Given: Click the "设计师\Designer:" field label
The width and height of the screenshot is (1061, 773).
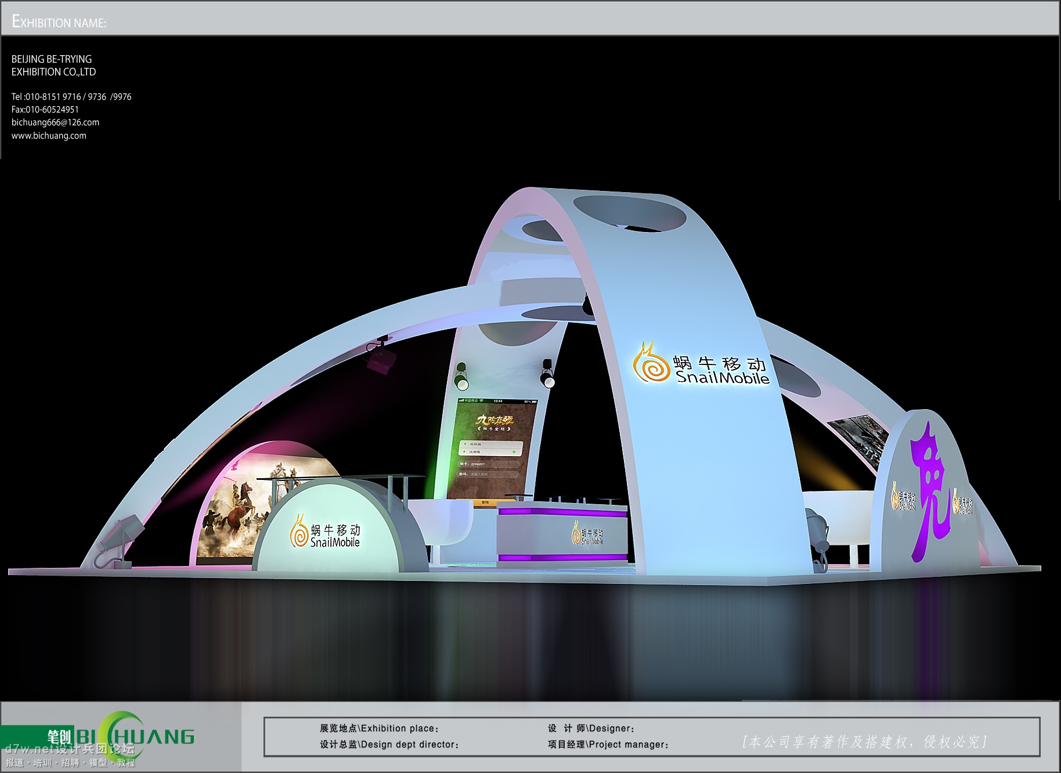Looking at the screenshot, I should coord(591,728).
